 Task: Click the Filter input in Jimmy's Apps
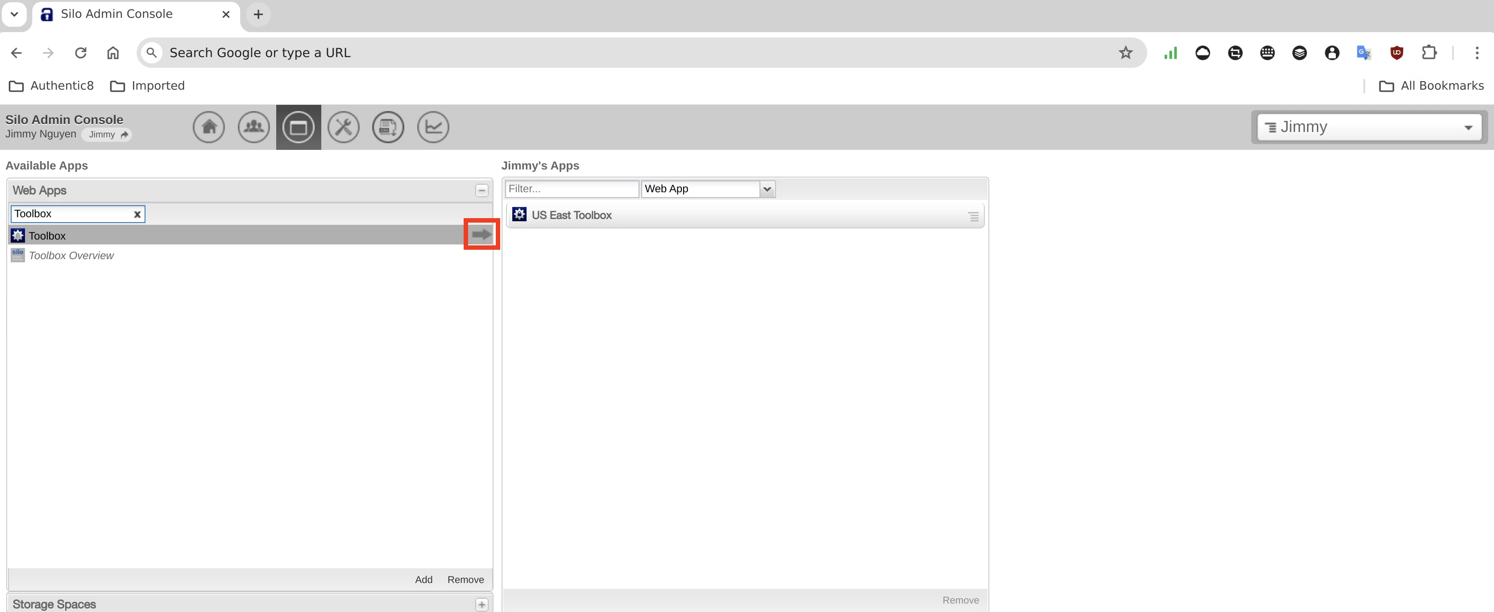tap(571, 189)
